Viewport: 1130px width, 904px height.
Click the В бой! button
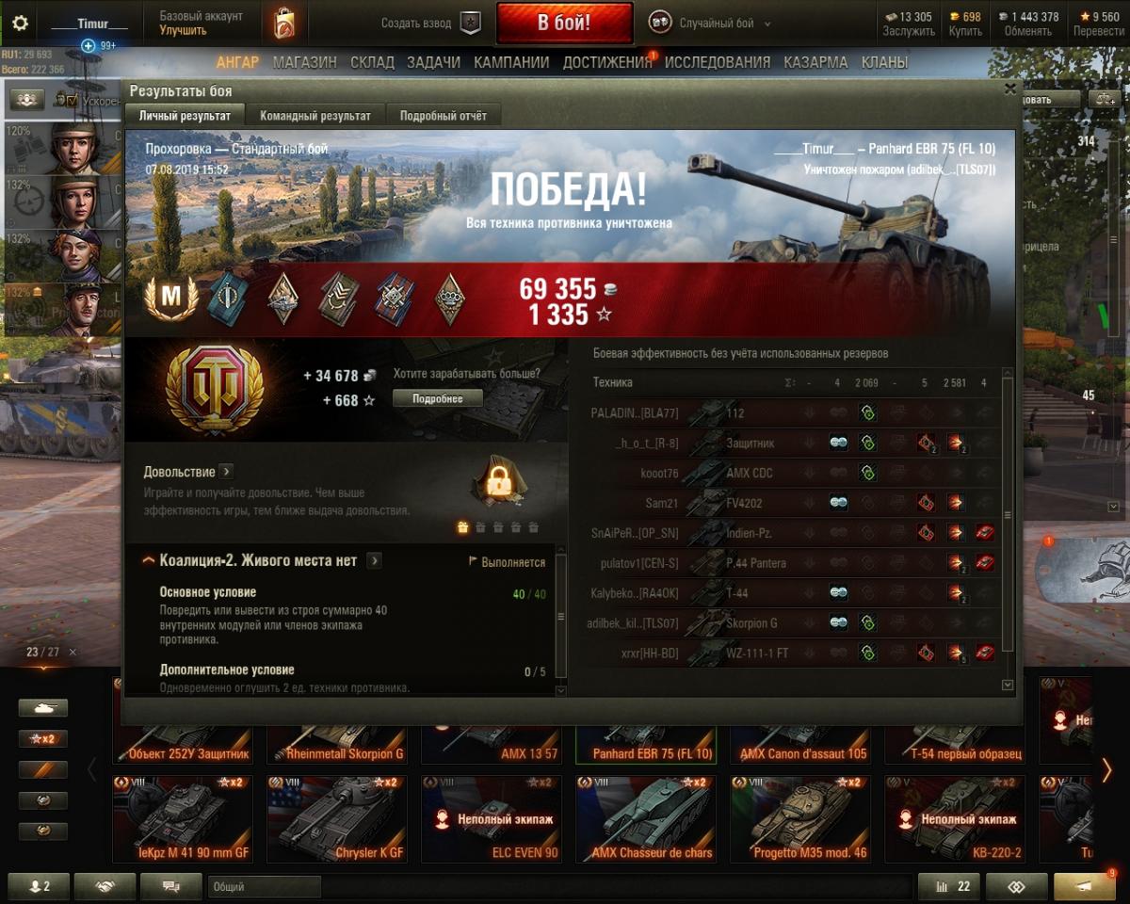coord(565,24)
